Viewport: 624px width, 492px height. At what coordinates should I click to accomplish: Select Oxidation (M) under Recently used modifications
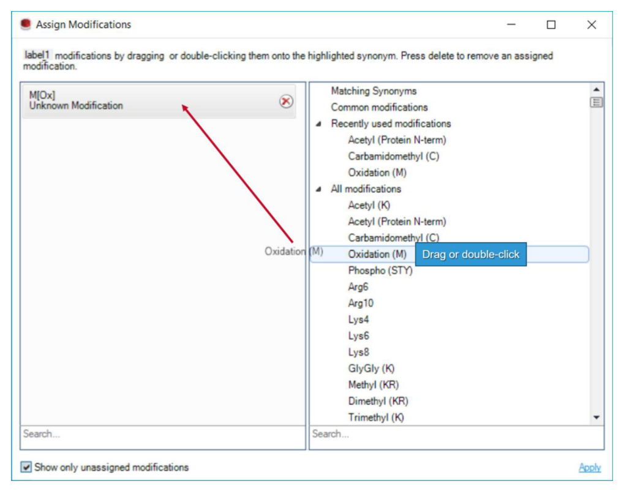377,173
